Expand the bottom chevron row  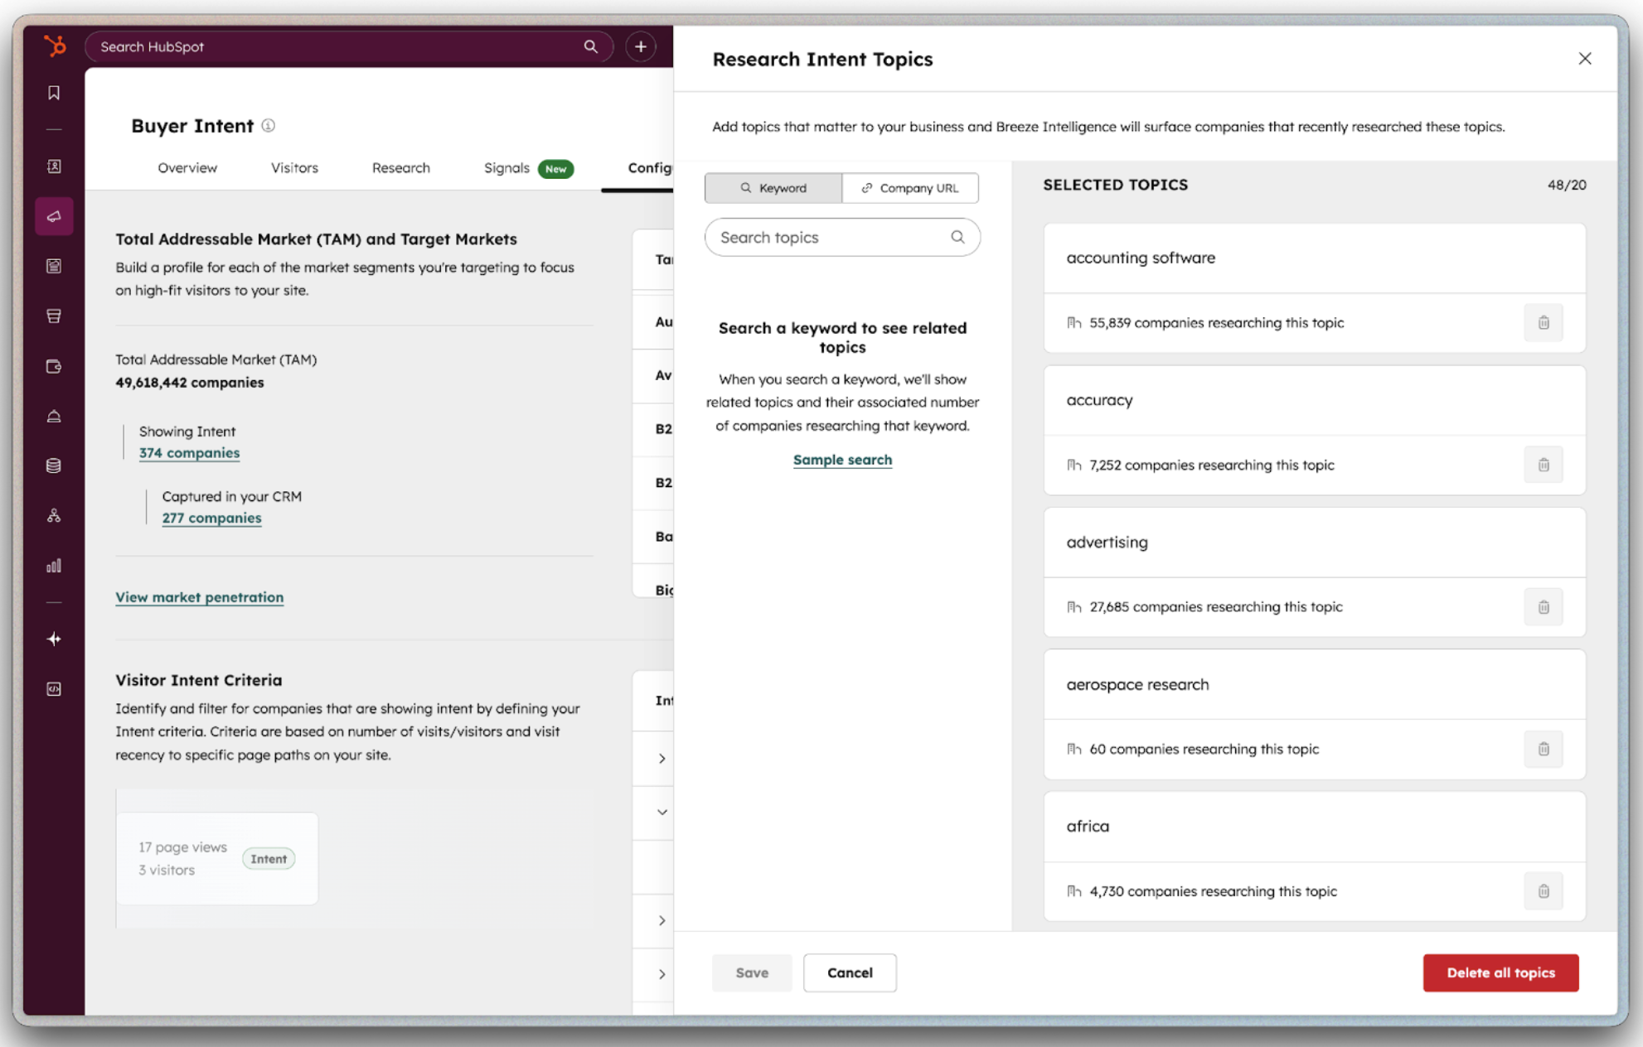pyautogui.click(x=662, y=974)
